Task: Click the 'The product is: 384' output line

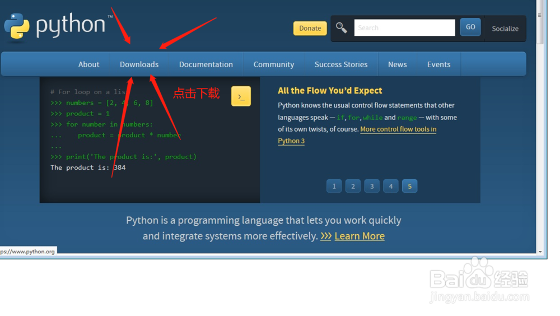Action: click(x=88, y=168)
